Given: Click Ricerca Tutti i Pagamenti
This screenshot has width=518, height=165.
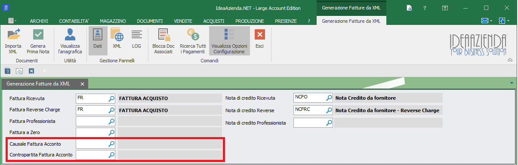Looking at the screenshot, I should [x=192, y=40].
